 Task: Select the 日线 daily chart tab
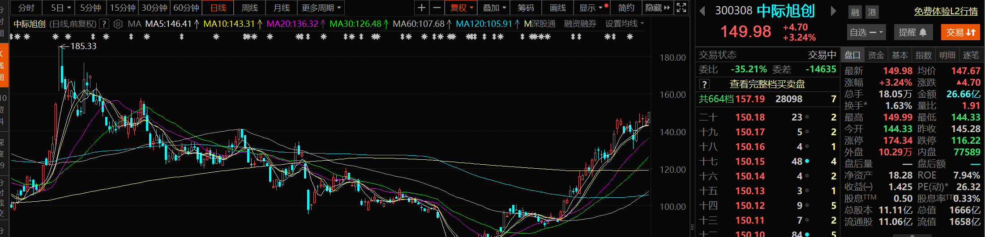pos(218,8)
